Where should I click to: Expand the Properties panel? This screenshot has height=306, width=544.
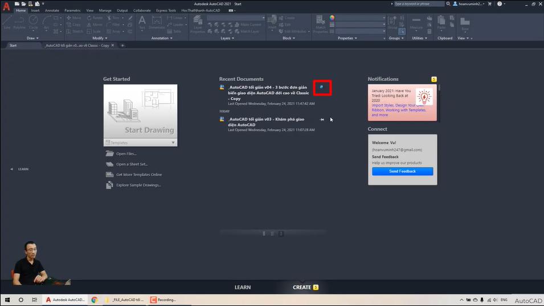point(347,38)
